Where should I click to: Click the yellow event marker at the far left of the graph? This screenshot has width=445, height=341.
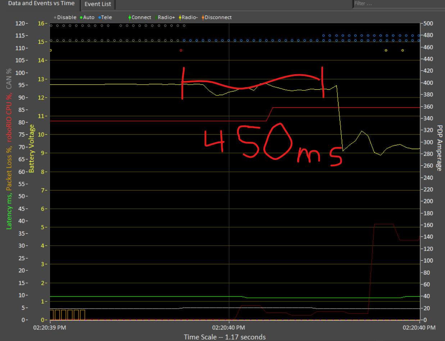(51, 50)
